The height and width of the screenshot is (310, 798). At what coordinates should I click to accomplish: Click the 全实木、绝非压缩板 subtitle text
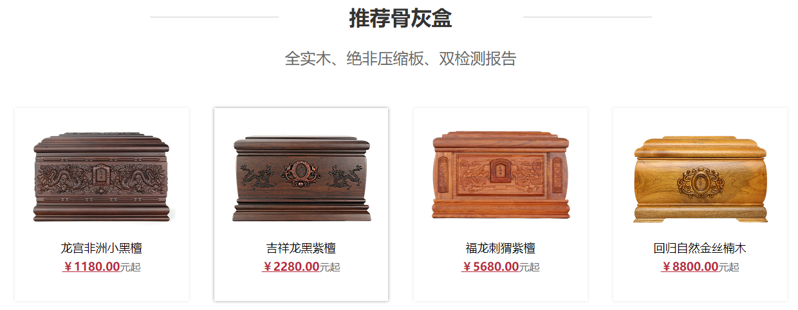pyautogui.click(x=354, y=59)
